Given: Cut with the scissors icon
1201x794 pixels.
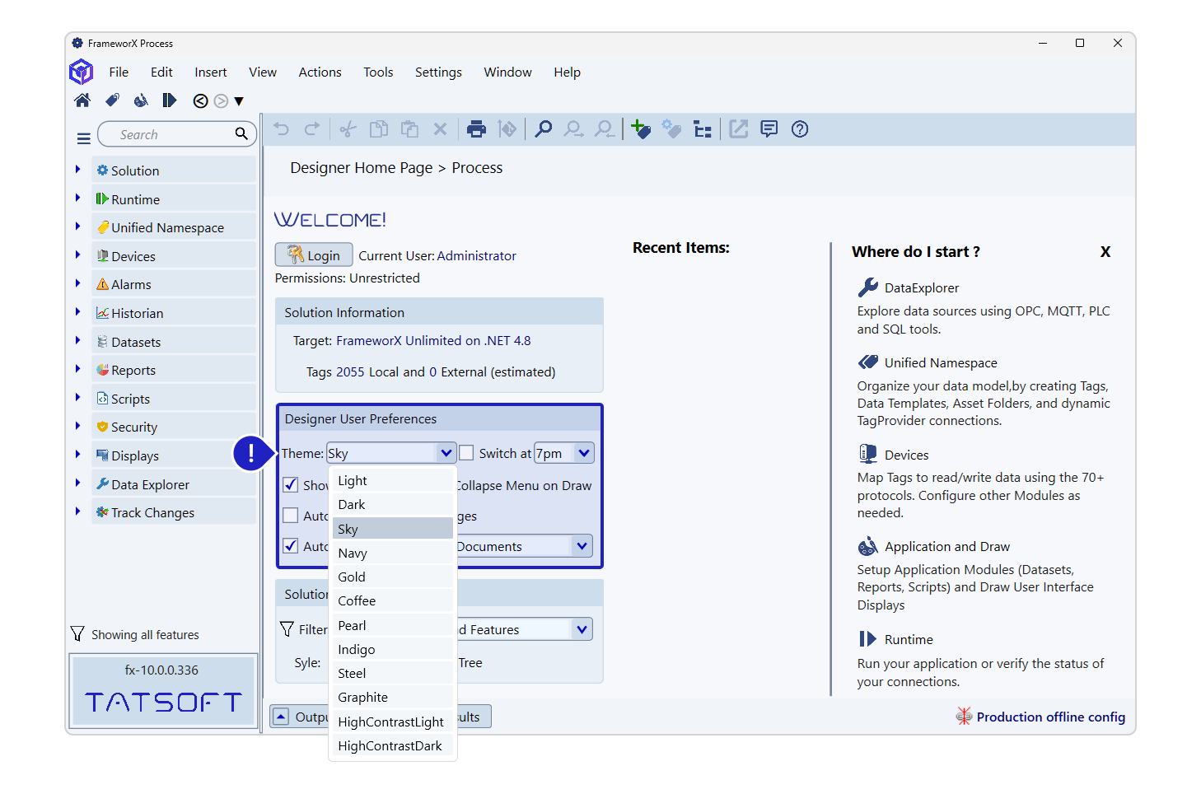Looking at the screenshot, I should tap(348, 129).
